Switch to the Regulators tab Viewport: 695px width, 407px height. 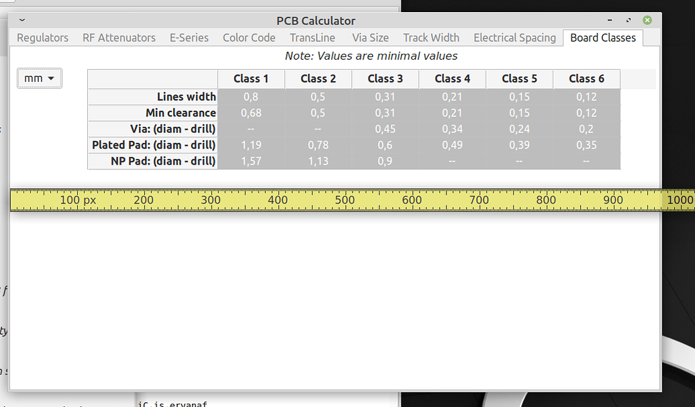point(42,38)
